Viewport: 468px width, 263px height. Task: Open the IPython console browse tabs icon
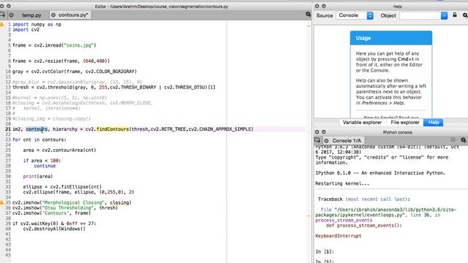[317, 140]
